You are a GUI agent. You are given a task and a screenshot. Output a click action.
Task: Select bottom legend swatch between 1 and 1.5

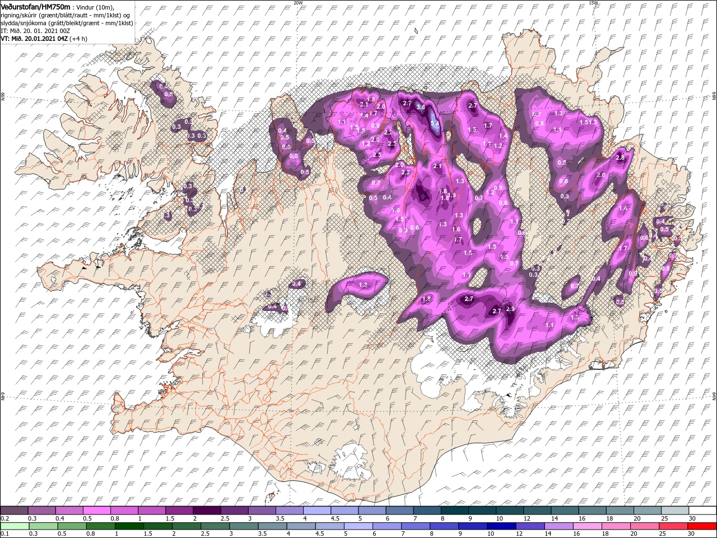(x=129, y=526)
